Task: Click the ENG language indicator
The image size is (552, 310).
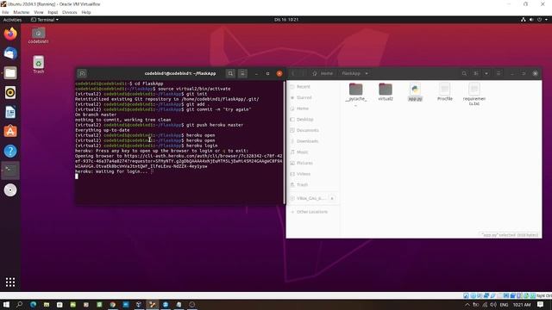Action: [504, 305]
